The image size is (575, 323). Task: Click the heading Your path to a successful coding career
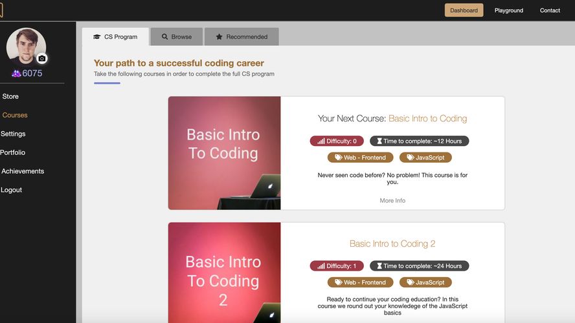click(179, 63)
